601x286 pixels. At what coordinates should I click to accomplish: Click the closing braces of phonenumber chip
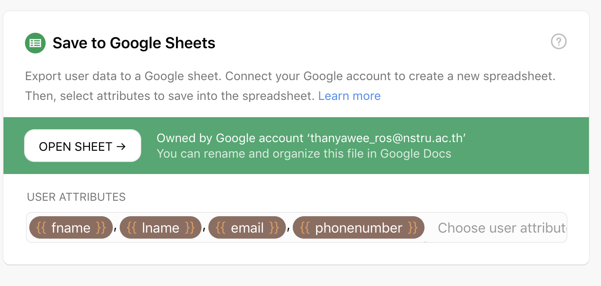click(x=412, y=227)
